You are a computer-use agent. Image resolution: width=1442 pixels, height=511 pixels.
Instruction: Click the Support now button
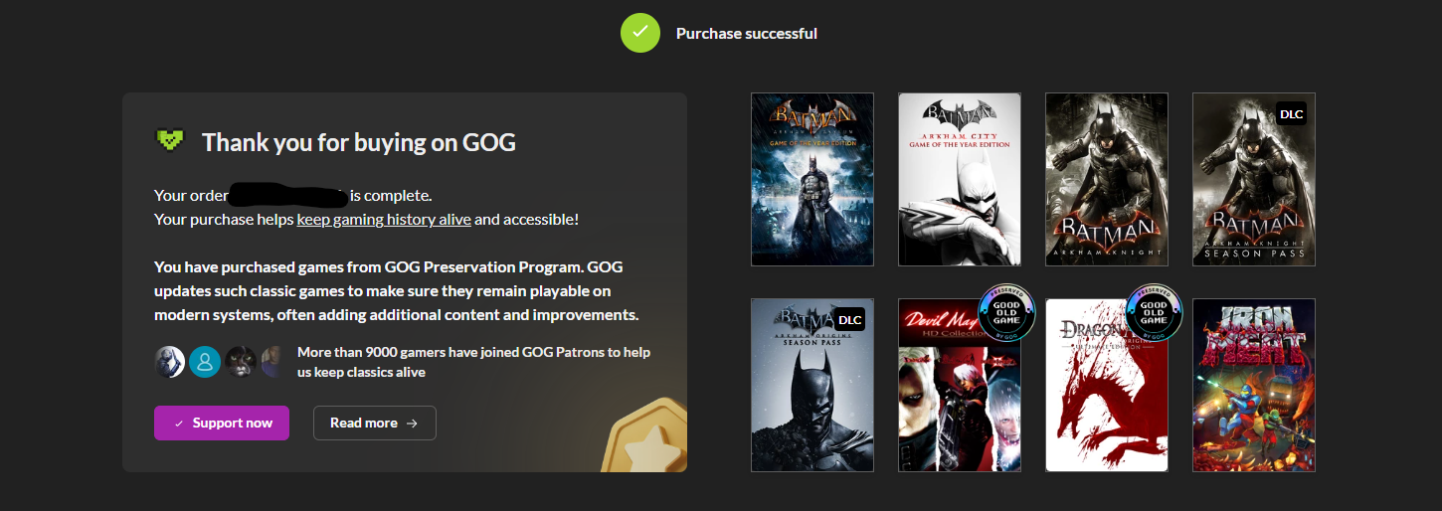(222, 423)
